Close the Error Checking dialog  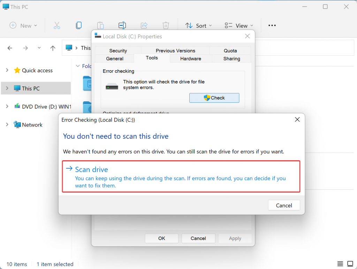(x=297, y=120)
